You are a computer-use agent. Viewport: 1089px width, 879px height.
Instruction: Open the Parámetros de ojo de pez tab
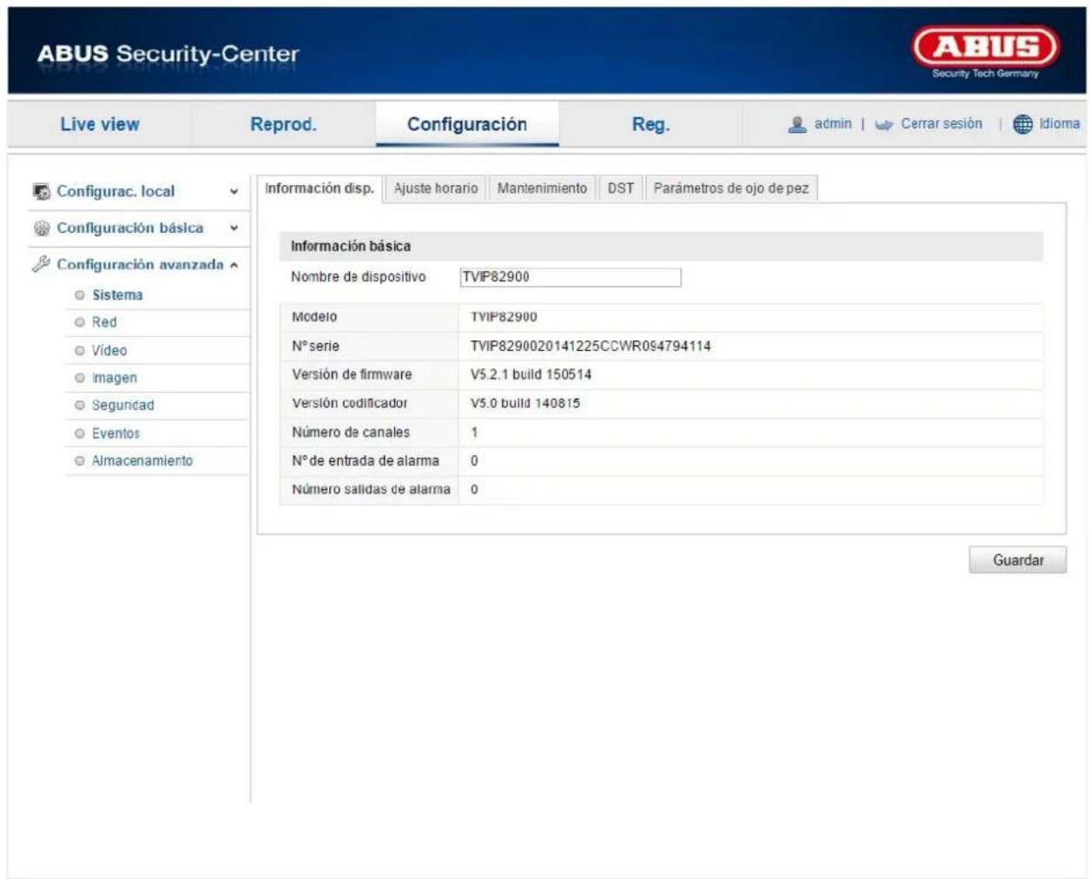tap(731, 188)
